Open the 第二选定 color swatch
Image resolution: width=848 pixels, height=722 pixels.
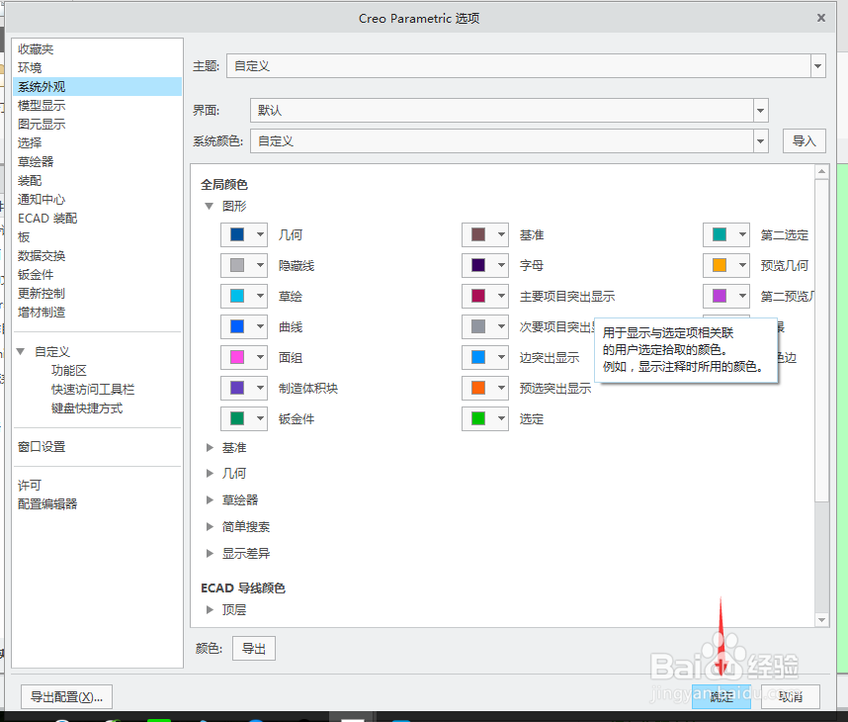(726, 234)
